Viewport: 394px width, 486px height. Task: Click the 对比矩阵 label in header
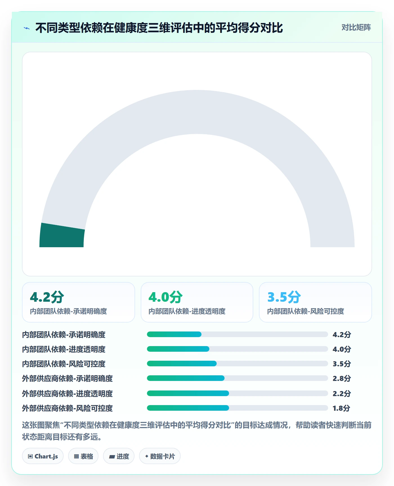point(356,28)
